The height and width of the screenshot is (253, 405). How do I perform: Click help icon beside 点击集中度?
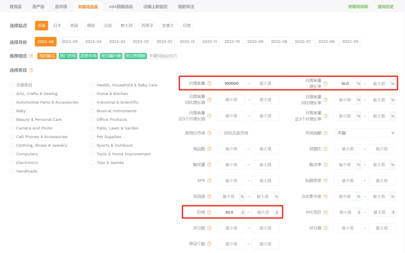tap(325, 197)
